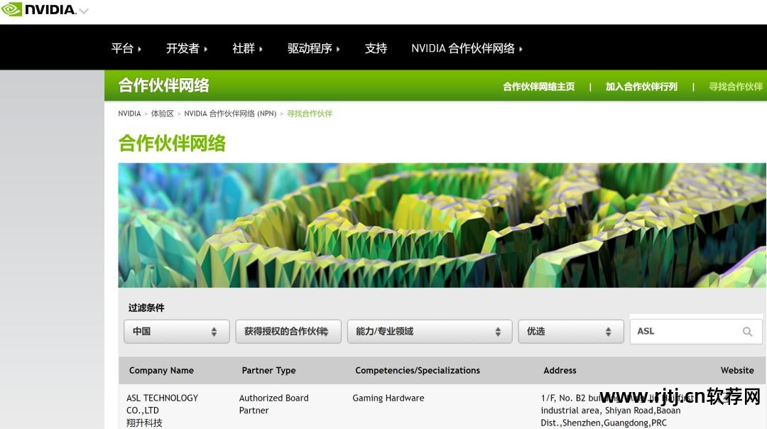
Task: Go to the 支持 page
Action: [x=376, y=48]
